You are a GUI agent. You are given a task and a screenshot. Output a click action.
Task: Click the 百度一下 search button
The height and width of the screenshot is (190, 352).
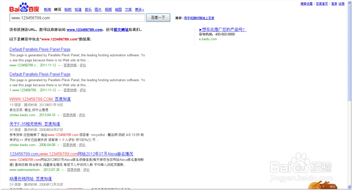click(x=158, y=18)
